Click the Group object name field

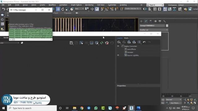[x=152, y=26]
